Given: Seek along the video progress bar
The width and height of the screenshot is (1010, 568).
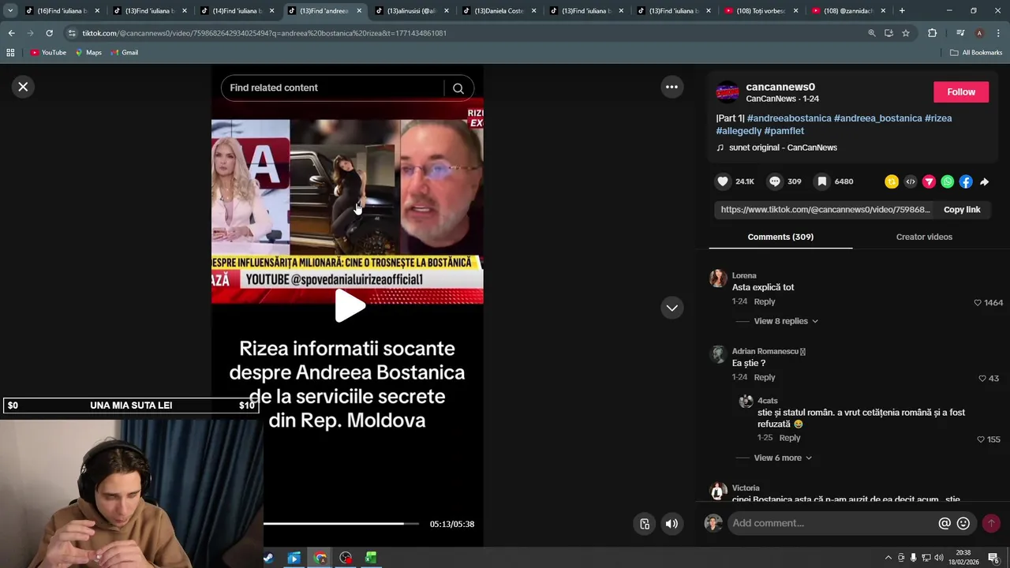Looking at the screenshot, I should (x=341, y=524).
